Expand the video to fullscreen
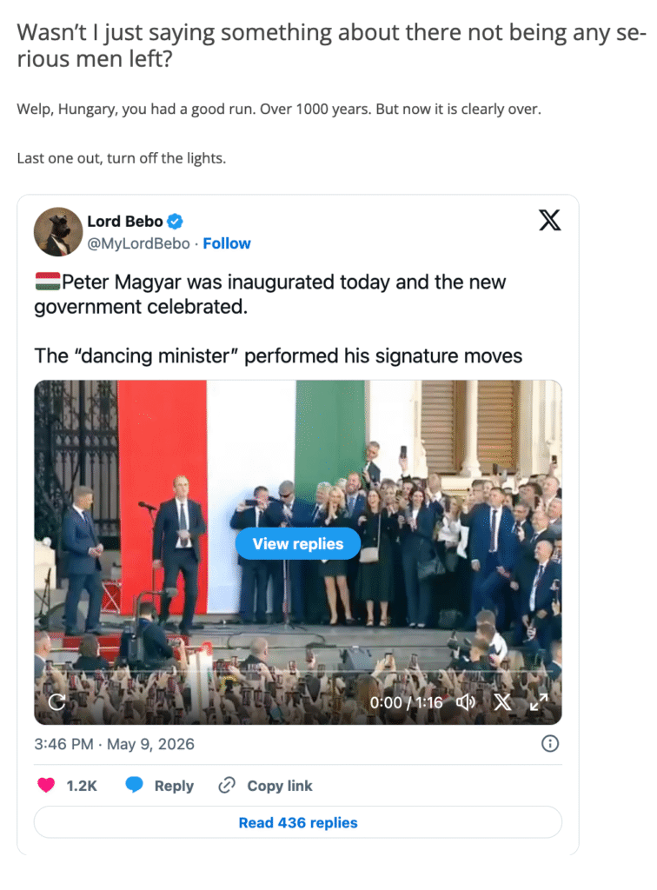The width and height of the screenshot is (657, 890). tap(539, 702)
